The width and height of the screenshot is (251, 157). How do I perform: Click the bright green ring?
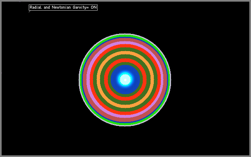[125, 124]
